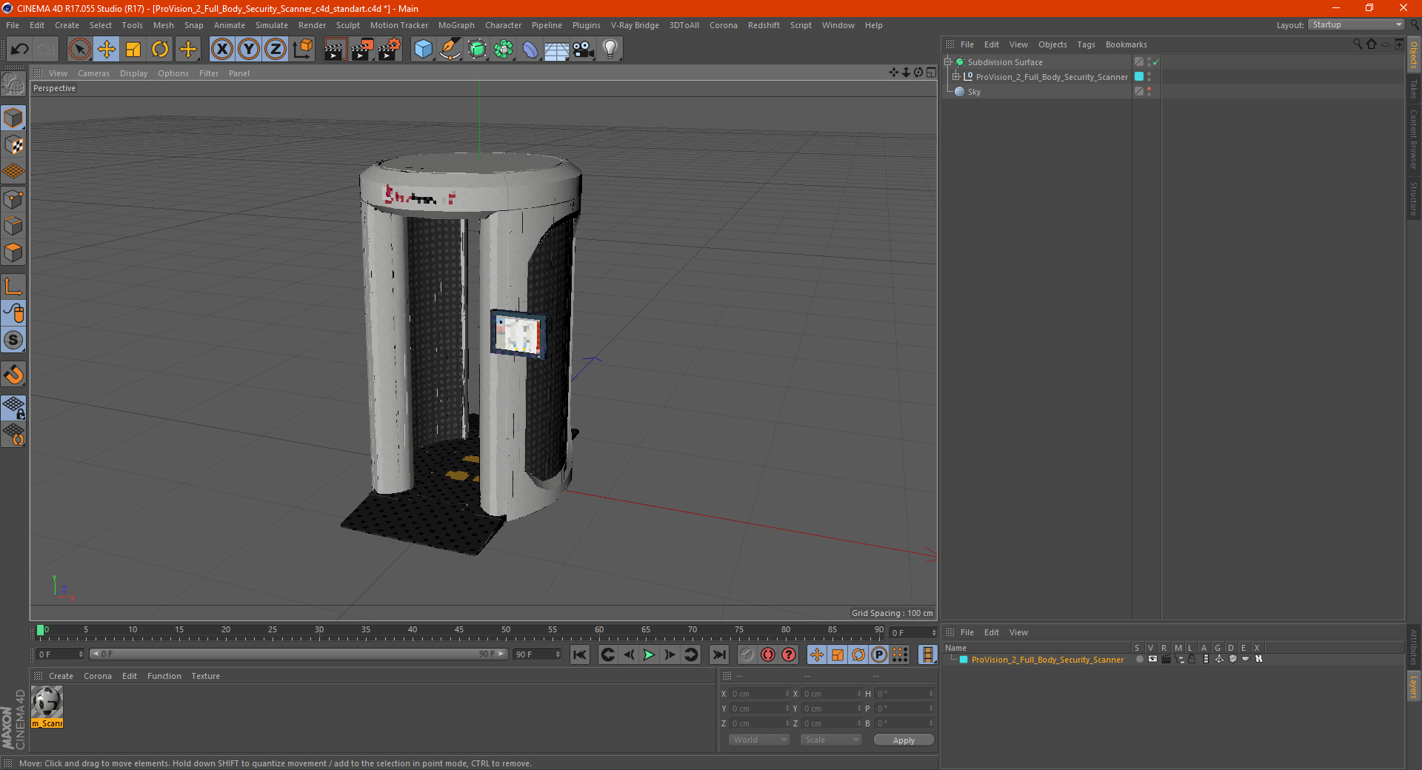The width and height of the screenshot is (1422, 770).
Task: Add a Camera object
Action: (583, 50)
